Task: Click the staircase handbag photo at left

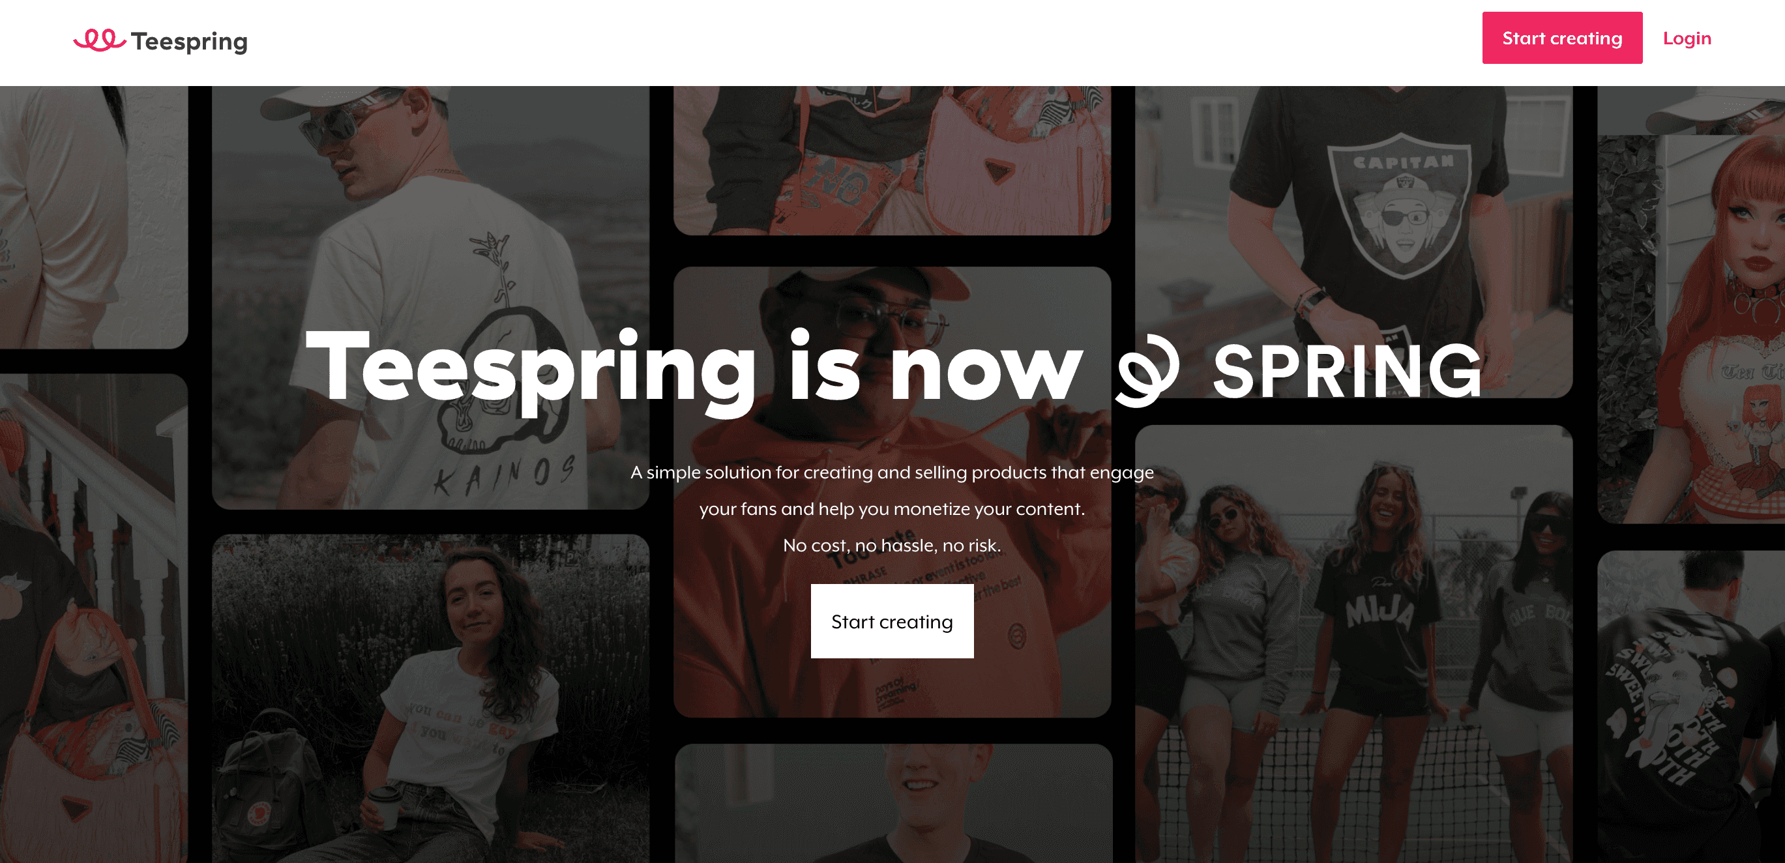Action: (93, 619)
